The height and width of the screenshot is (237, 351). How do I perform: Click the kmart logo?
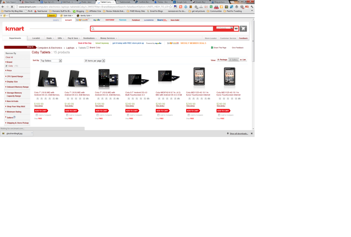(x=15, y=29)
